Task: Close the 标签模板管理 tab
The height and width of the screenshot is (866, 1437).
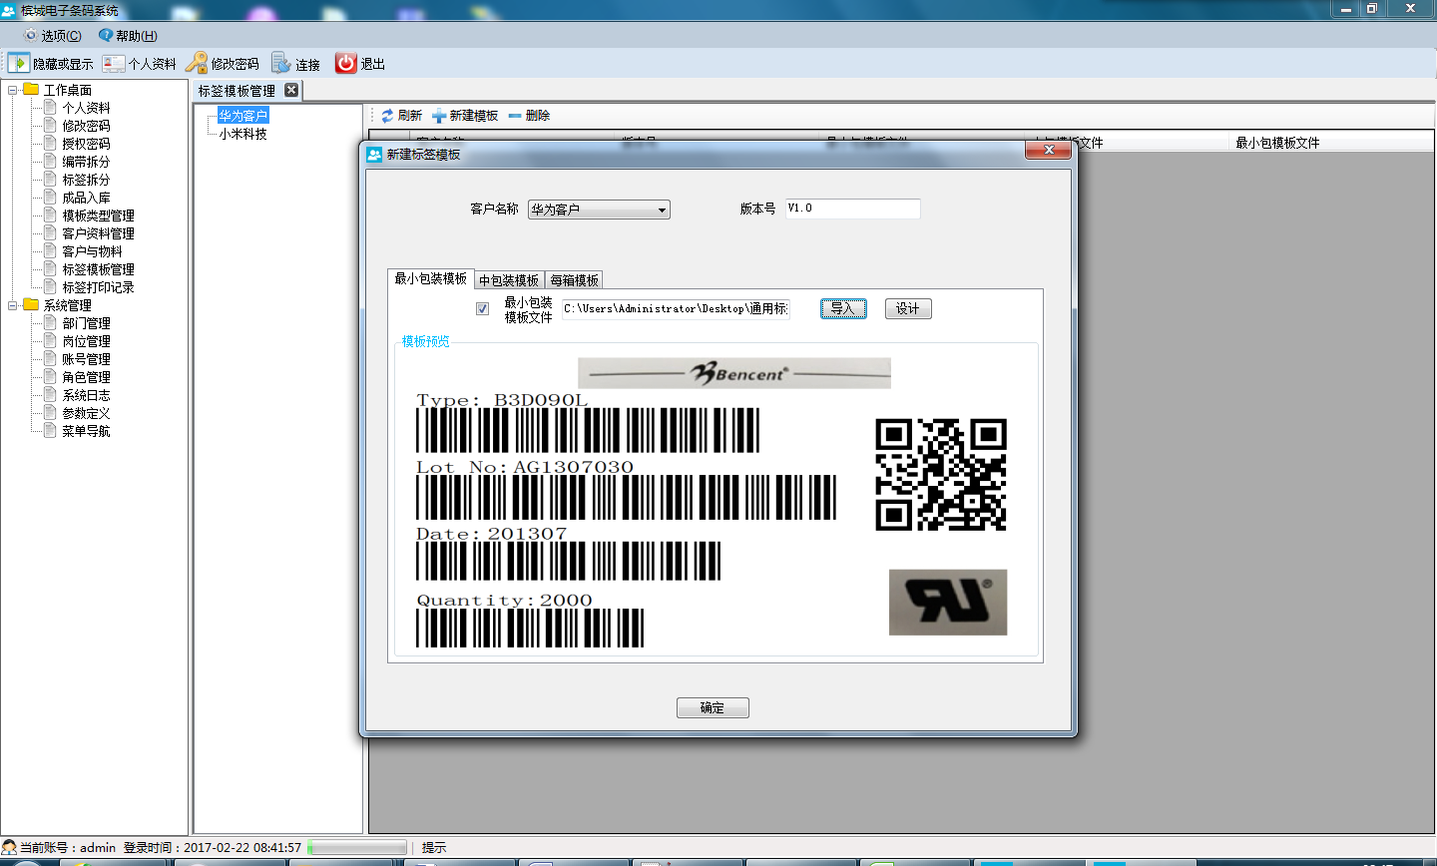Action: click(291, 90)
